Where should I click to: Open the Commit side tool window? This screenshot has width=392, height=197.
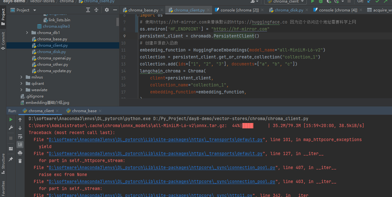pyautogui.click(x=3, y=41)
